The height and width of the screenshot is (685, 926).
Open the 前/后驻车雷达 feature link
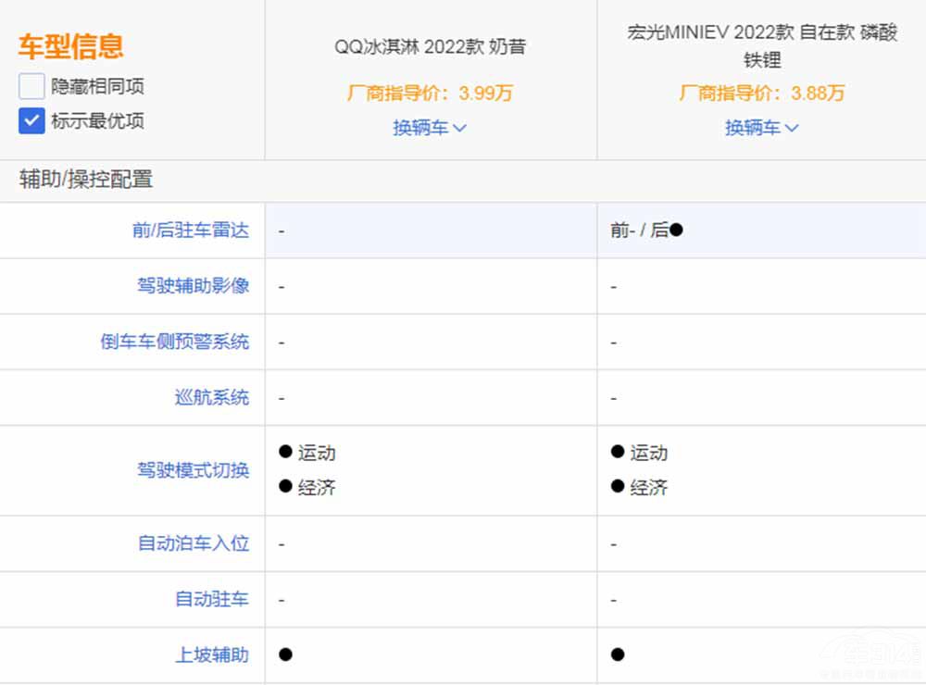[191, 230]
